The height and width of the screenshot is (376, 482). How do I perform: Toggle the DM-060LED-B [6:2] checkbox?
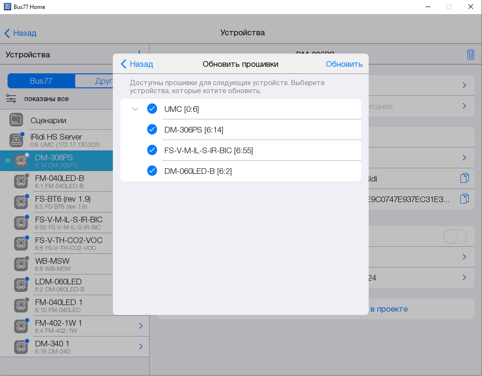click(152, 171)
